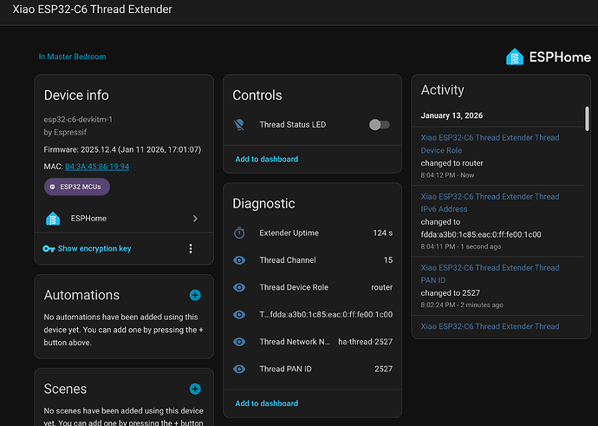Toggle the Thread Status LED switch
The image size is (598, 426).
click(379, 125)
